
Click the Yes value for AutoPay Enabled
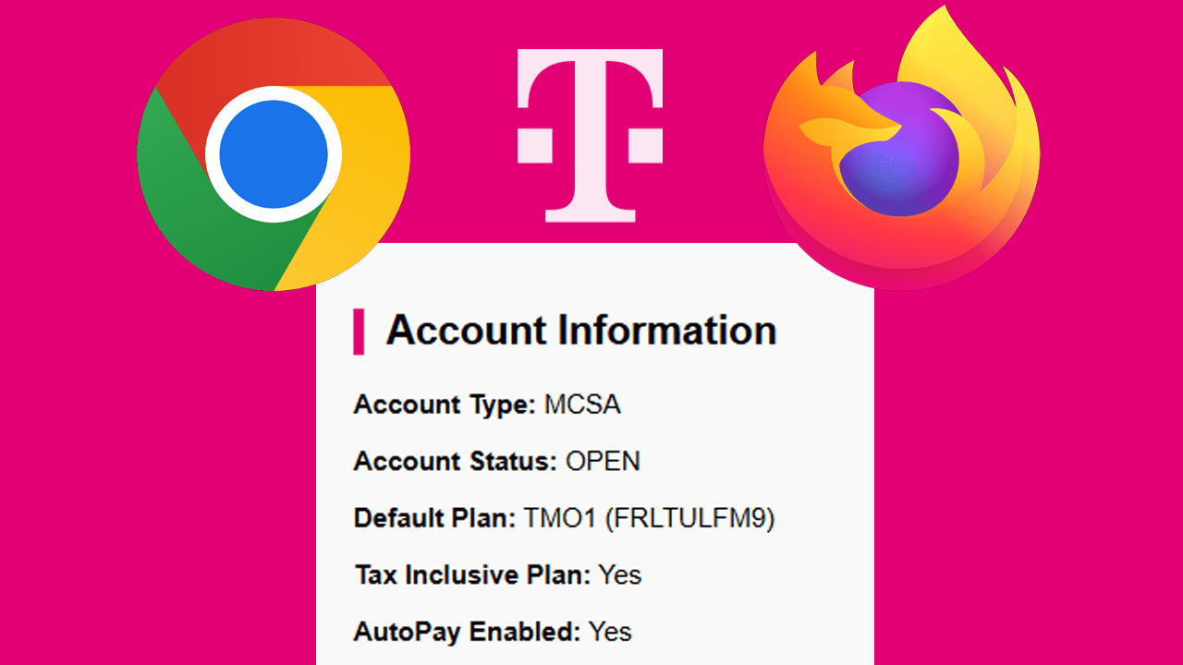point(610,632)
